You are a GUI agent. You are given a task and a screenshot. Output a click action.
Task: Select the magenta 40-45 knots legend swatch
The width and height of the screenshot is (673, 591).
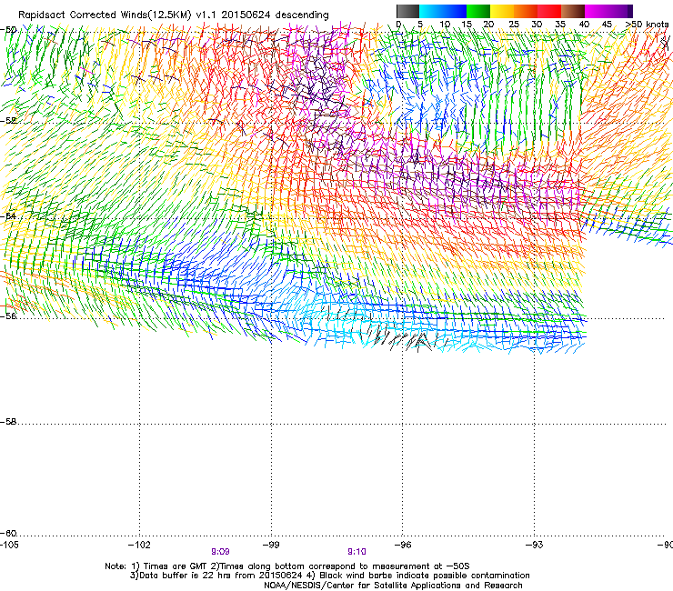(x=597, y=11)
